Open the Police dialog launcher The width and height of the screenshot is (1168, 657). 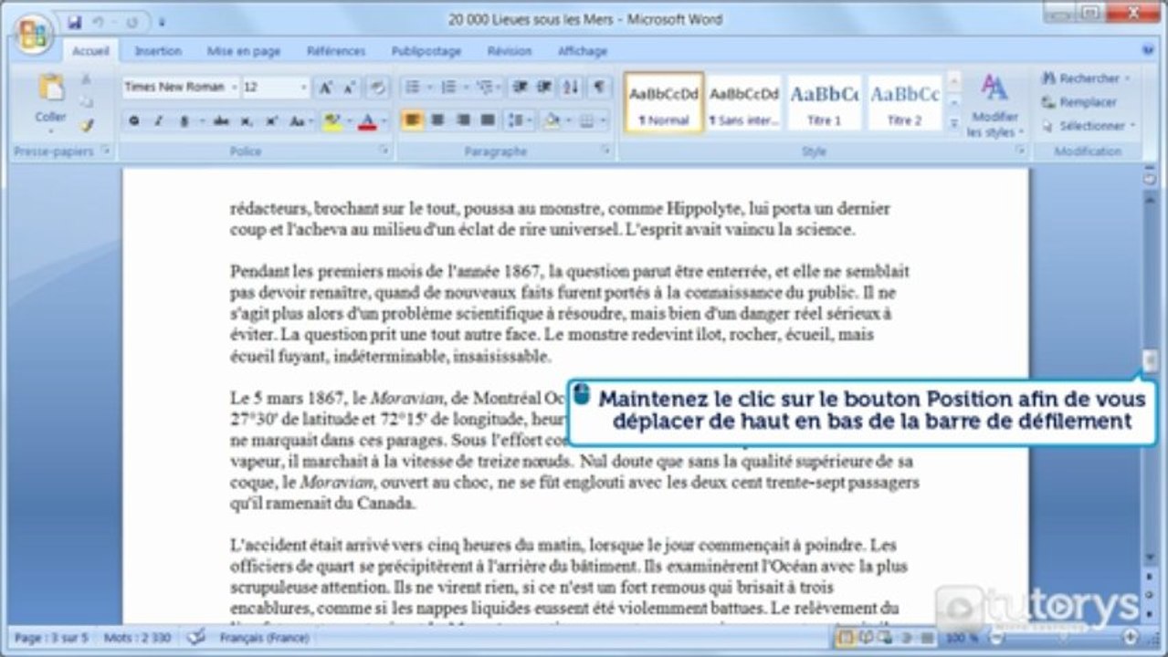(x=384, y=151)
